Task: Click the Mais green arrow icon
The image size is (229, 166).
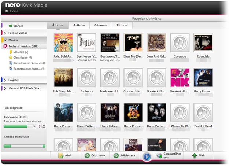Action: (195, 156)
